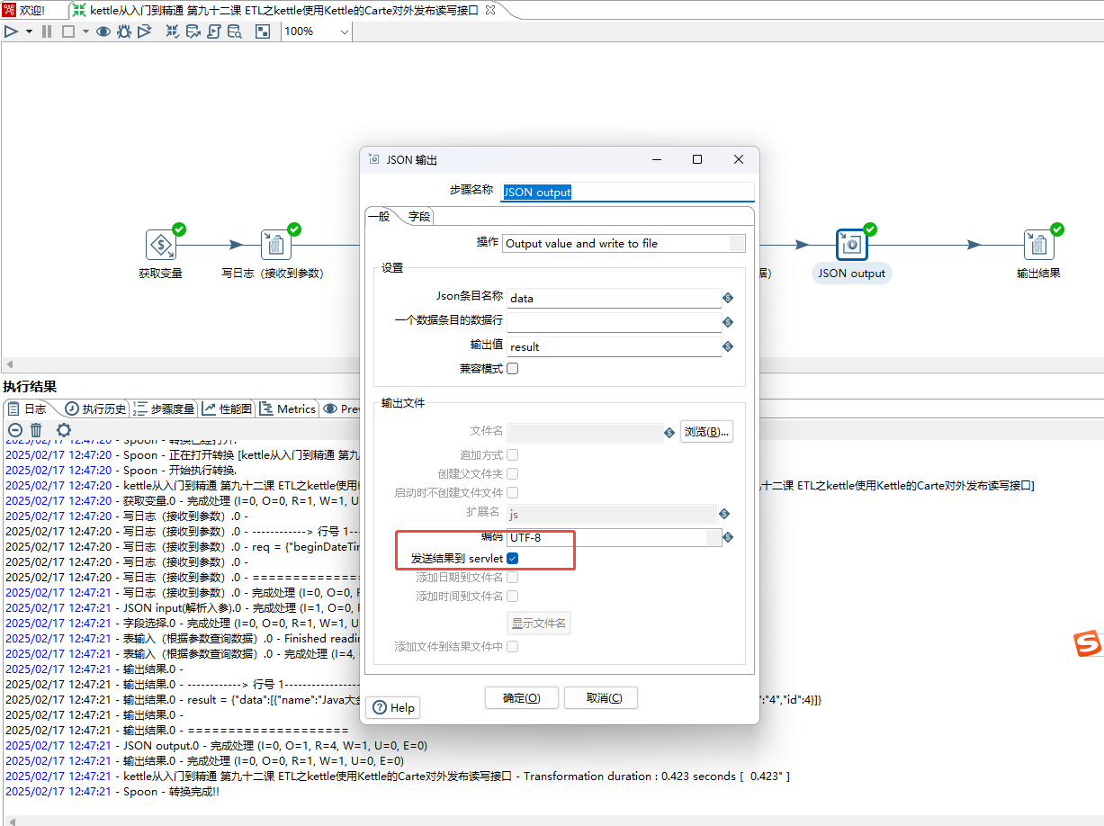
Task: Click the 一个数据条目的数据行 input field
Action: click(614, 322)
